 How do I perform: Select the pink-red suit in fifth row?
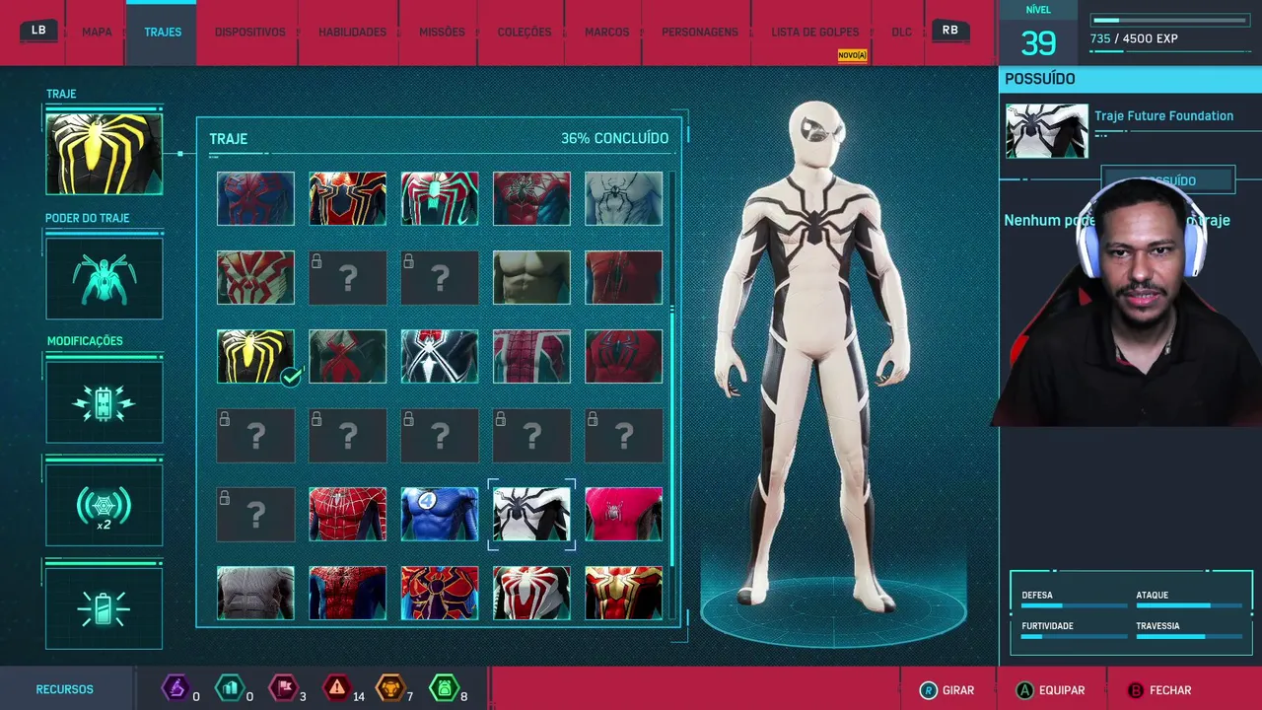click(x=623, y=514)
